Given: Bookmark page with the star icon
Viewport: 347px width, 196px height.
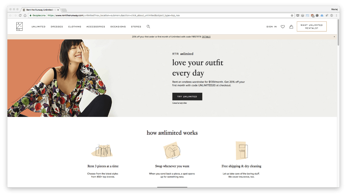Looking at the screenshot, I should [x=292, y=16].
